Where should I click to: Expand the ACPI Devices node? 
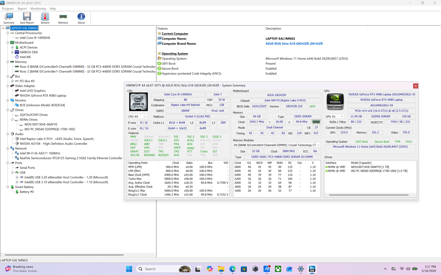tap(12, 47)
